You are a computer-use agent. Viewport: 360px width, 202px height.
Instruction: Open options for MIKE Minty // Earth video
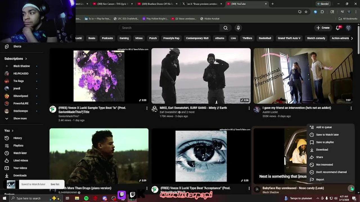(249, 108)
